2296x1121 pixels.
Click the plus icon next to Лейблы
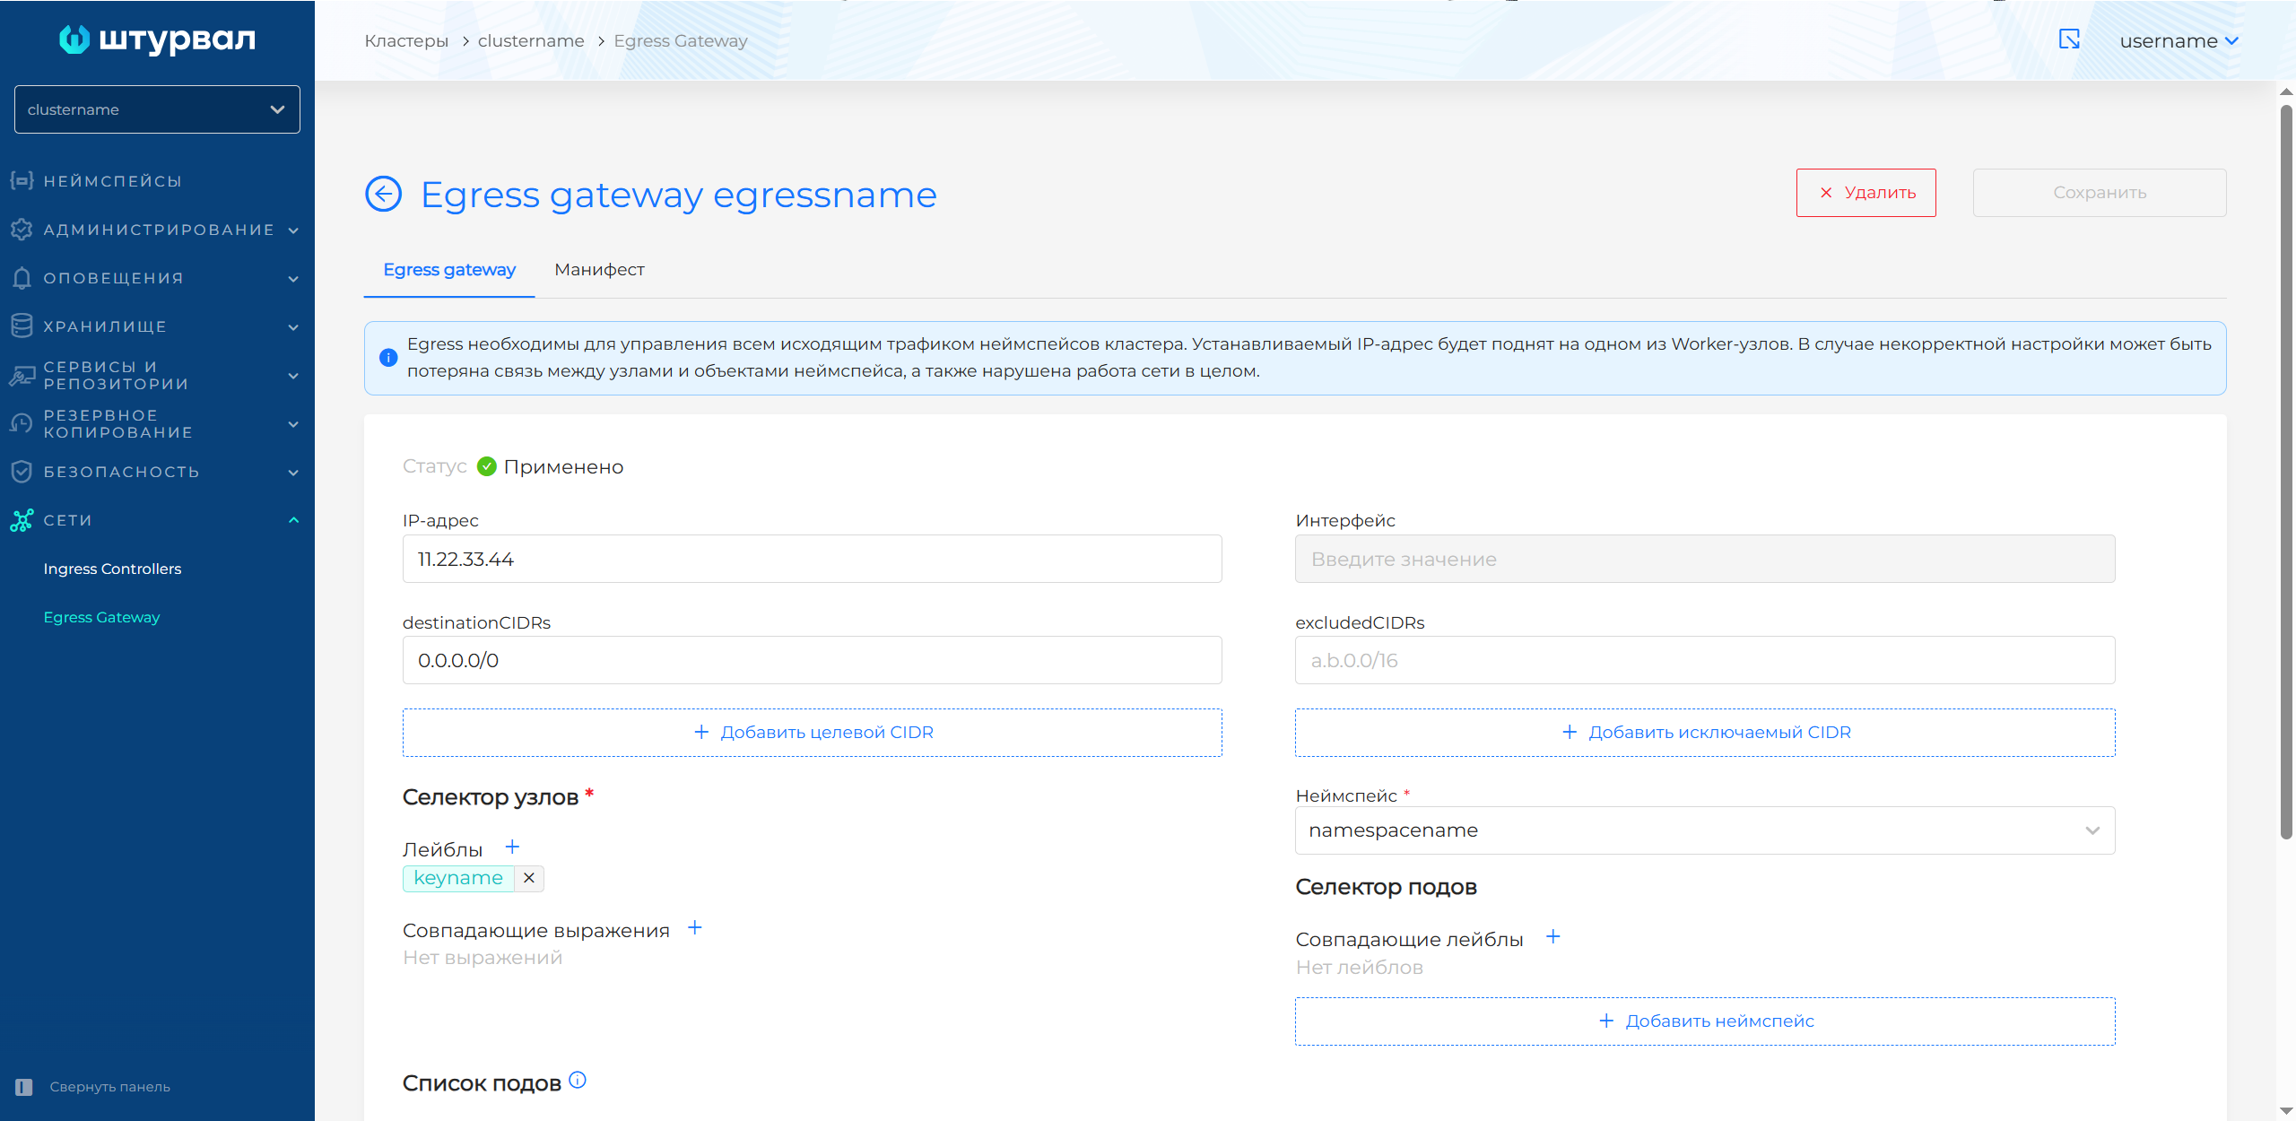tap(512, 847)
